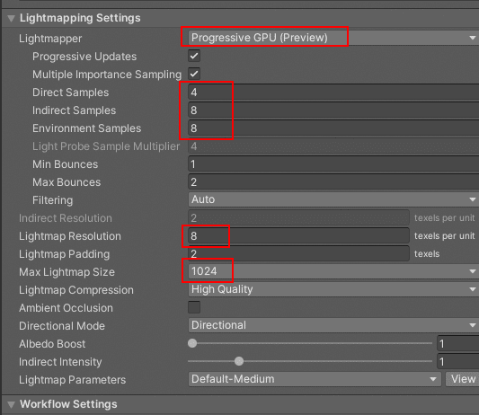The height and width of the screenshot is (415, 479).
Task: Select the Environment Samples field
Action: pyautogui.click(x=333, y=128)
